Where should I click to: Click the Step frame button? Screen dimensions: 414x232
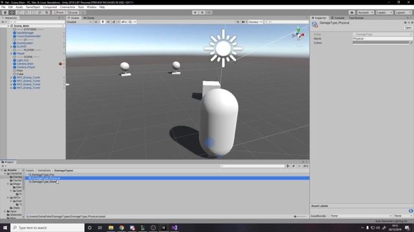point(209,12)
